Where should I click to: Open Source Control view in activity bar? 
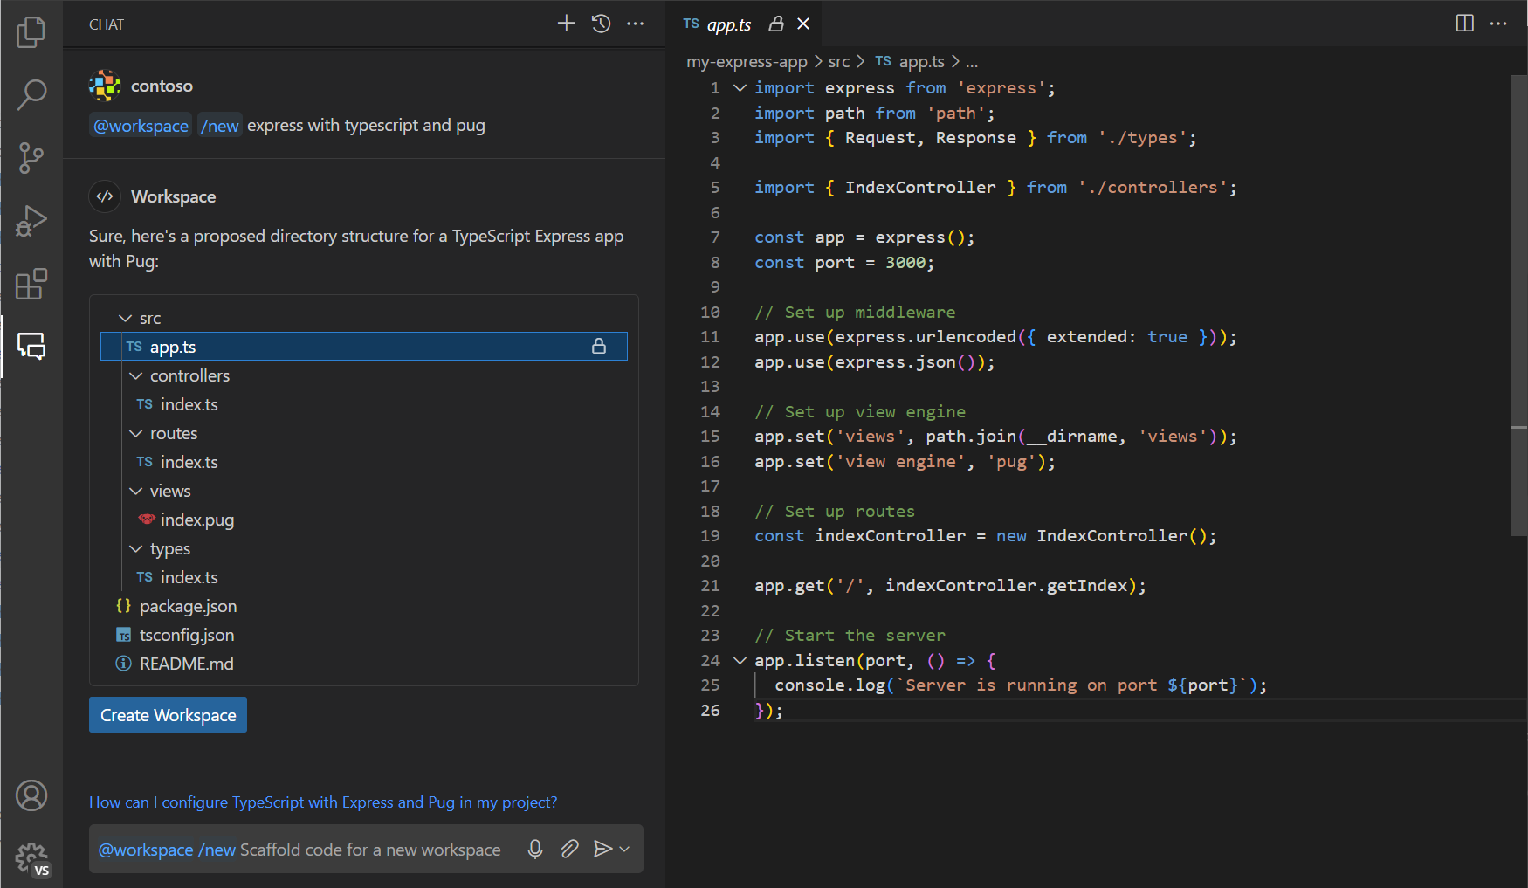click(x=31, y=158)
